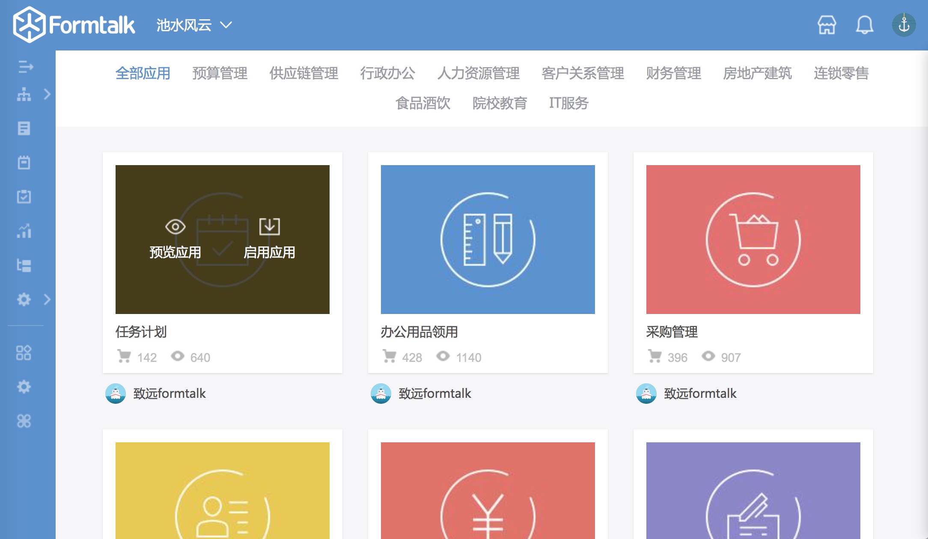The width and height of the screenshot is (928, 539).
Task: Open the document list sidebar icon
Action: (24, 128)
